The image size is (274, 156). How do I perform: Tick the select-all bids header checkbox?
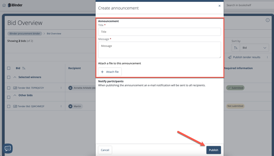click(9, 68)
